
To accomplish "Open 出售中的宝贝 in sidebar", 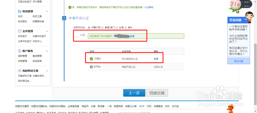I will coord(39,36).
